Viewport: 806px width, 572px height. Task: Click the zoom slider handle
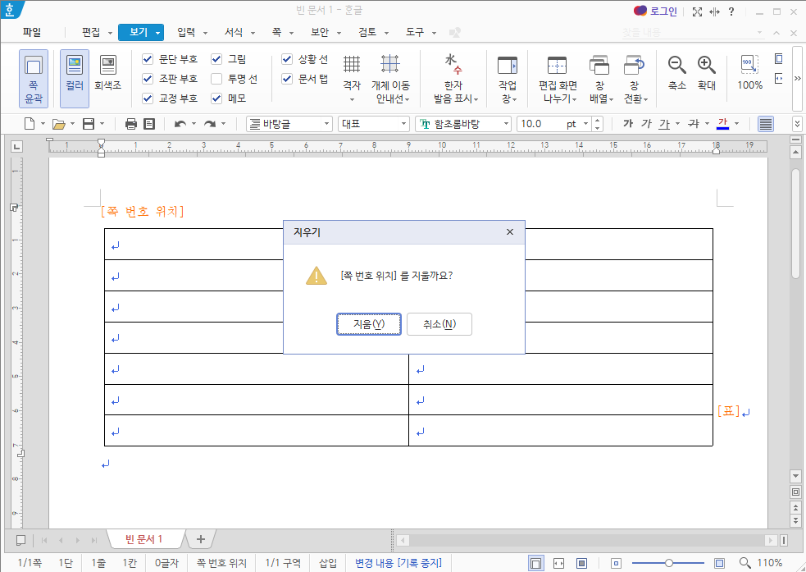(669, 563)
